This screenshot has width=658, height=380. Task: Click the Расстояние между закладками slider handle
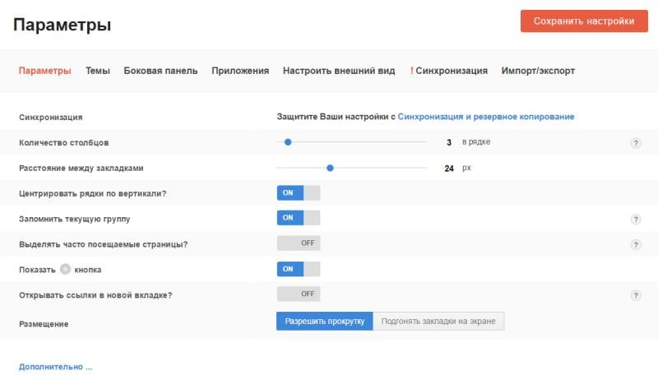331,168
